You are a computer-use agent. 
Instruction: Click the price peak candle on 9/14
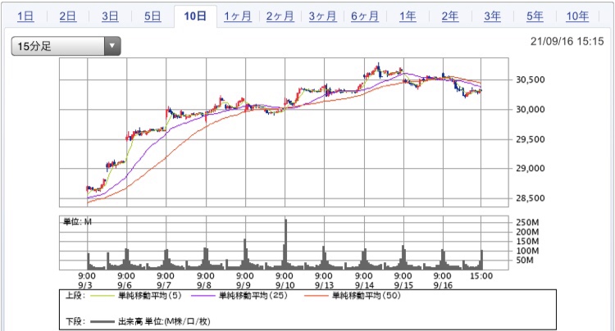[x=379, y=69]
